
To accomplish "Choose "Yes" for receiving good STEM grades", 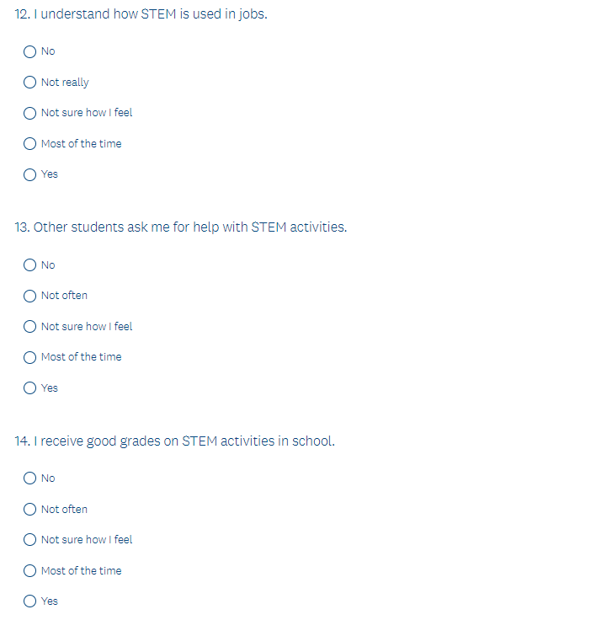I will click(30, 601).
